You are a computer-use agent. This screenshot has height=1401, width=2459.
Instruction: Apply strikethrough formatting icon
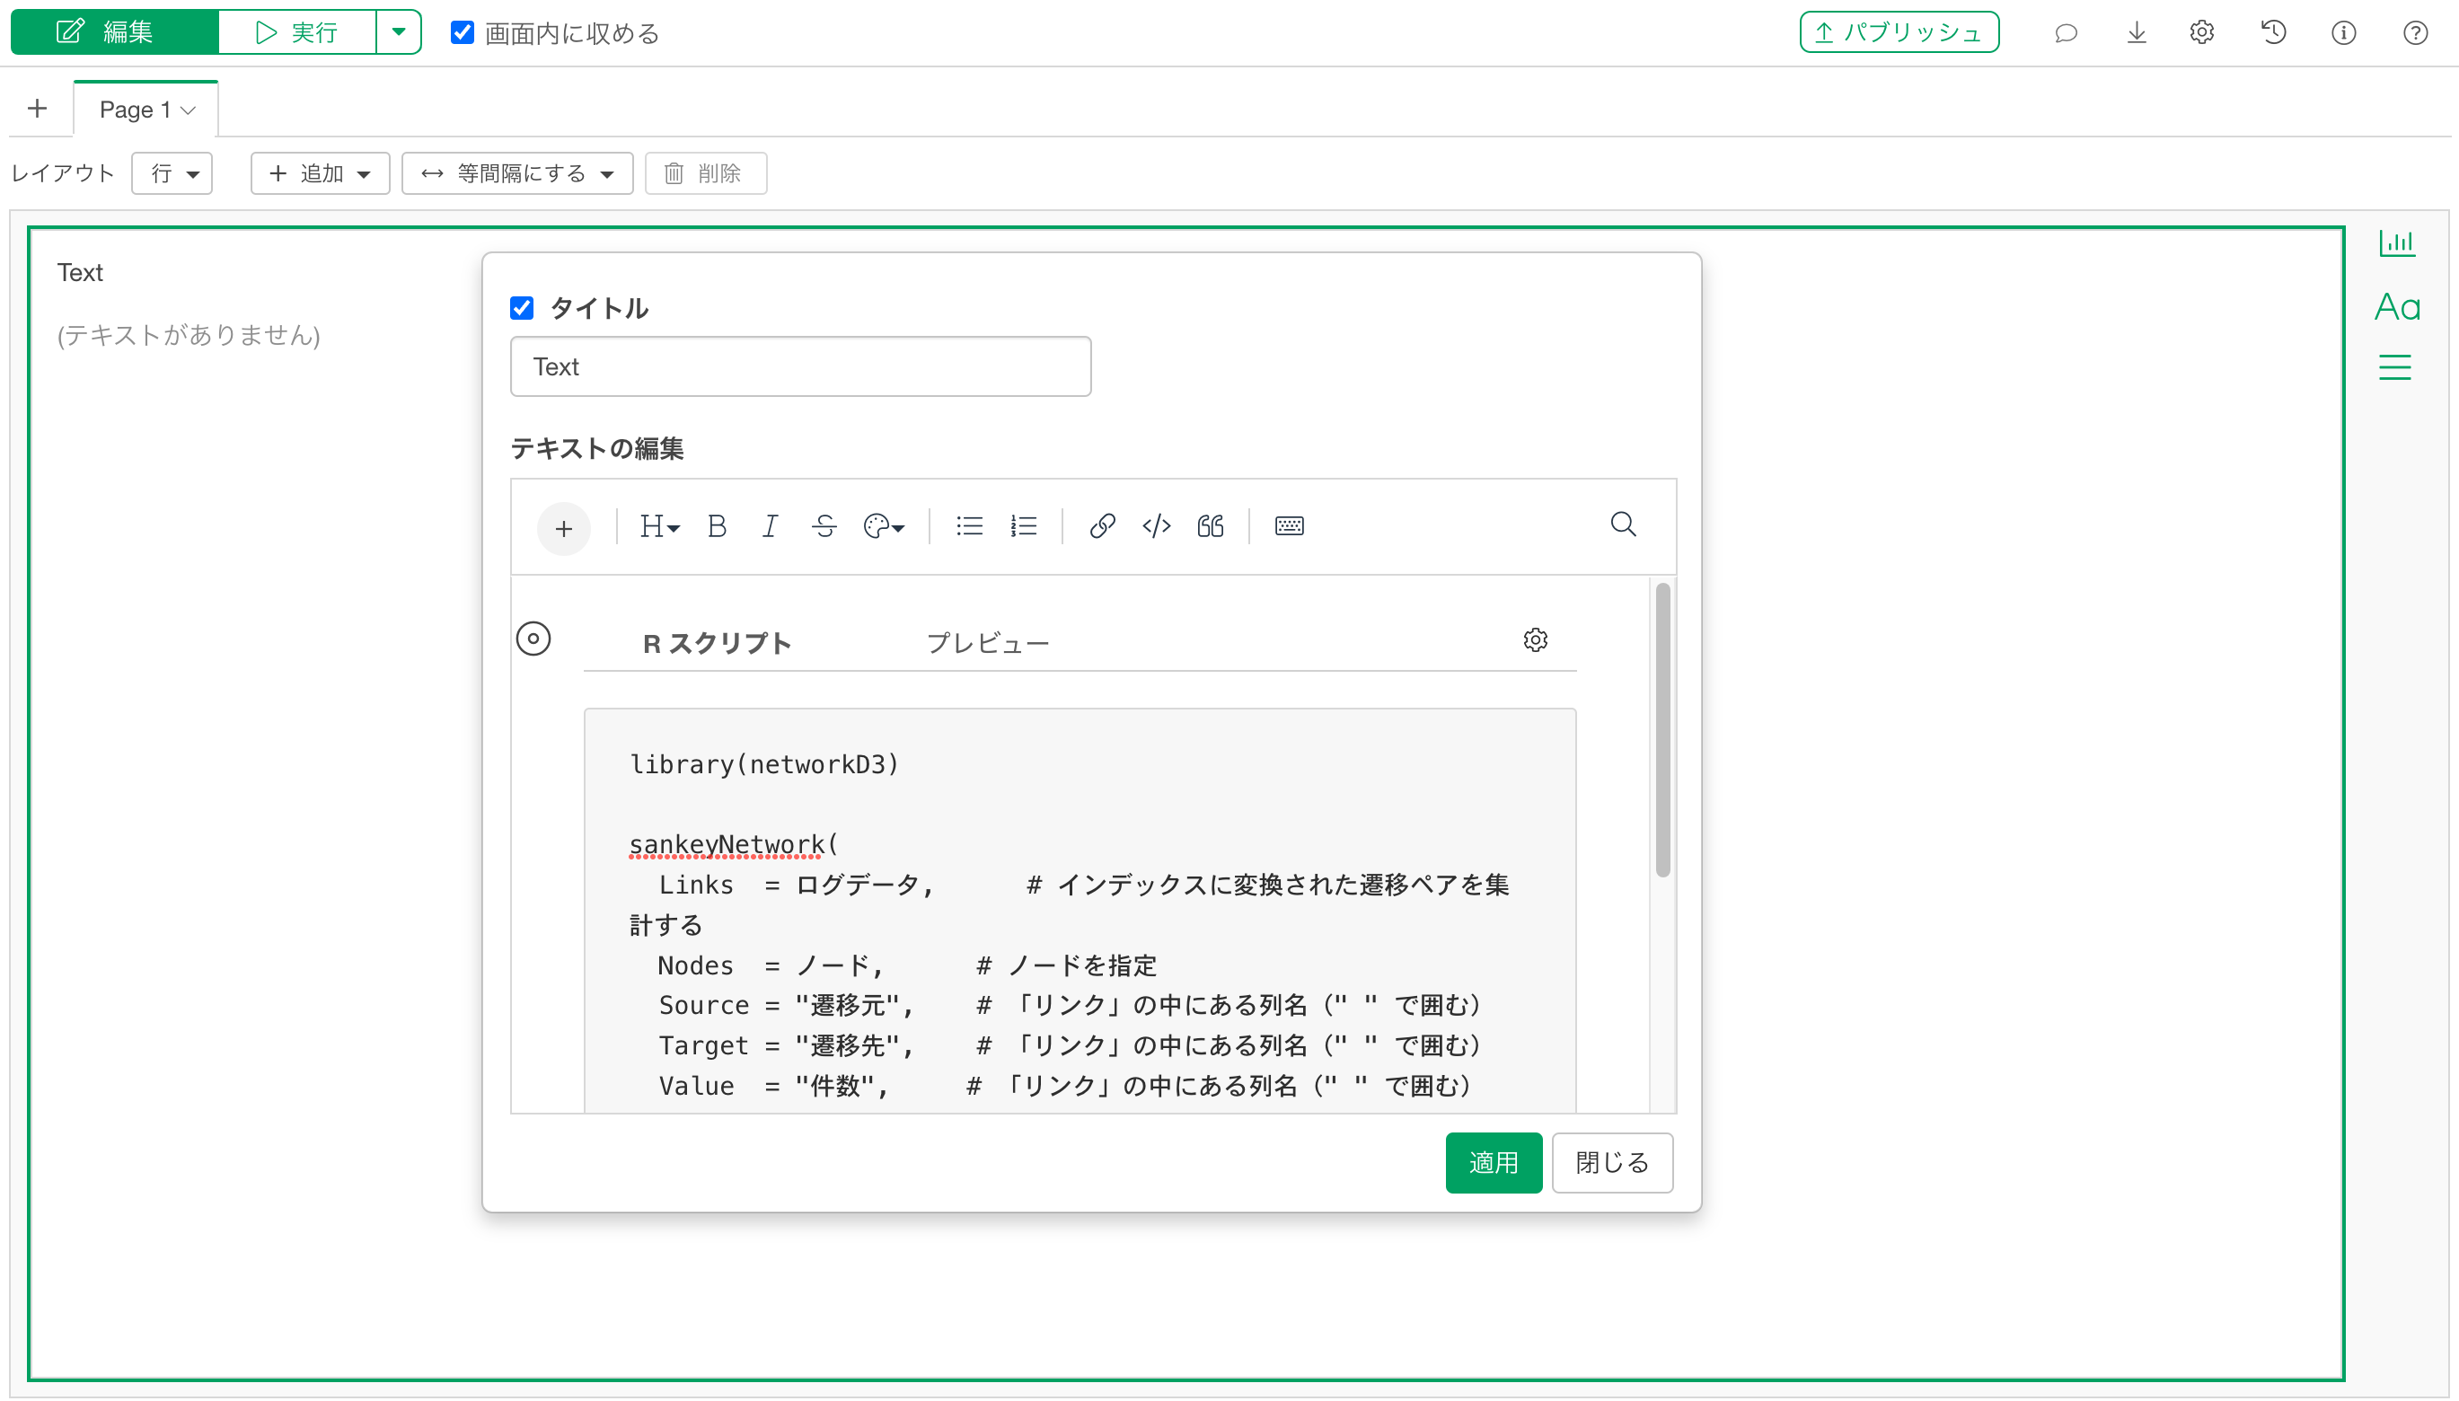click(824, 526)
